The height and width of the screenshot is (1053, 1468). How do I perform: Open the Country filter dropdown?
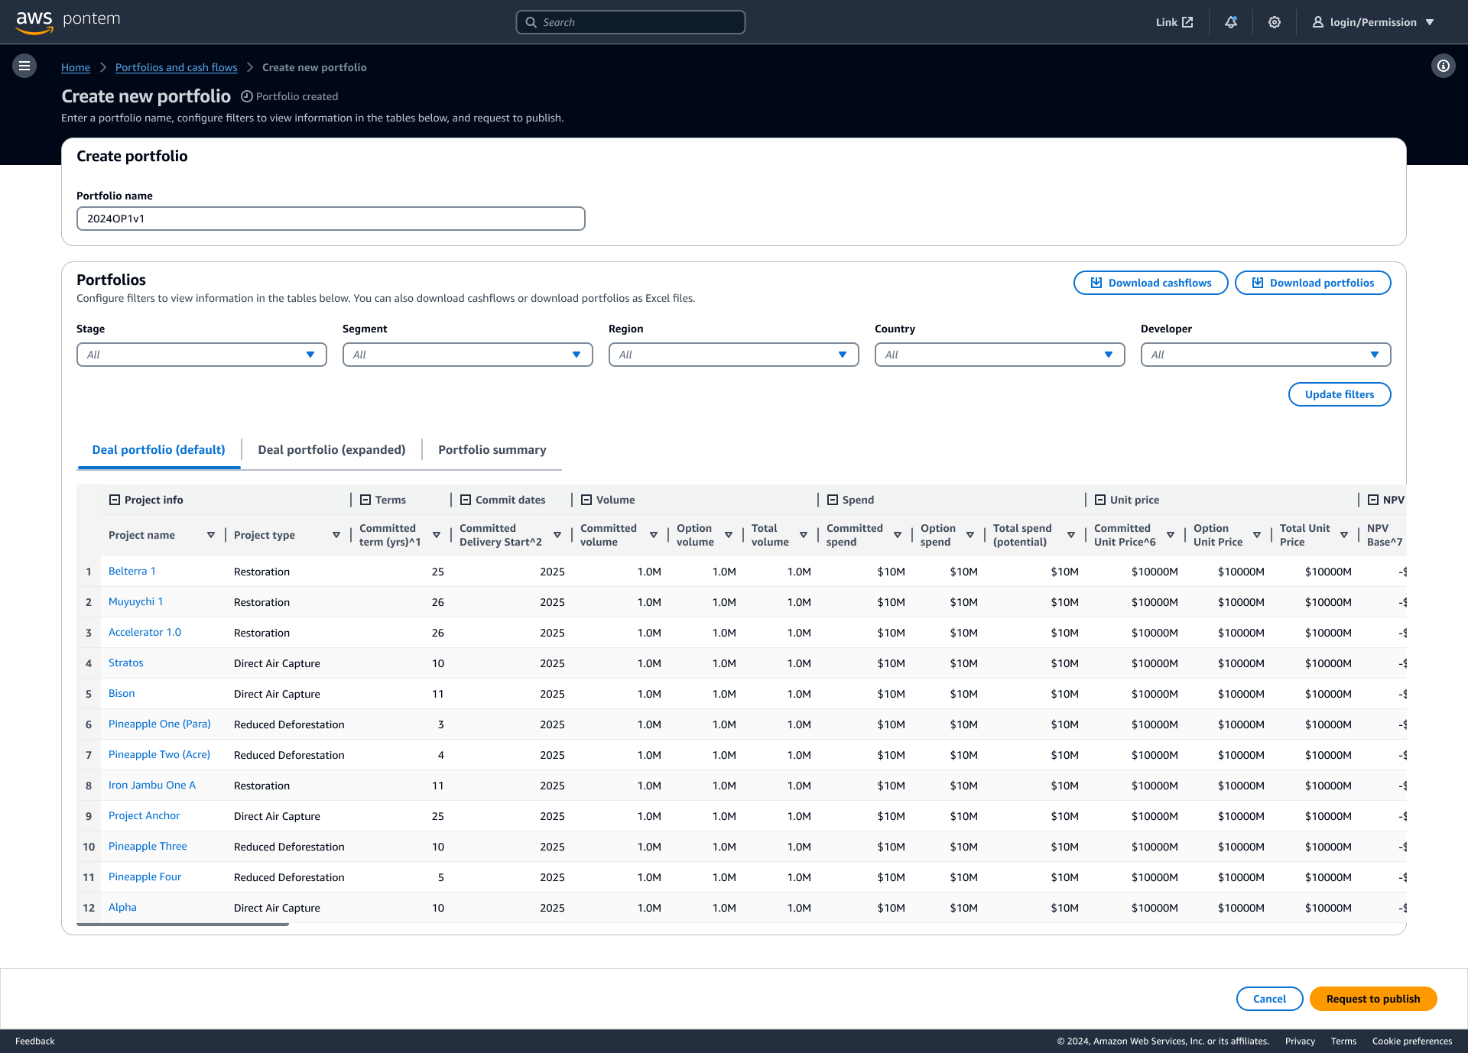coord(1000,355)
